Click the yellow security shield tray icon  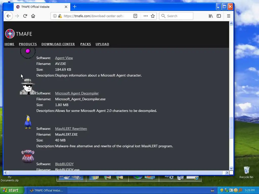[x=222, y=190]
